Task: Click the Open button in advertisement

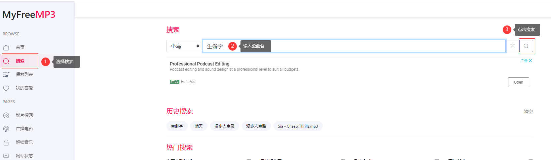Action: click(x=518, y=82)
